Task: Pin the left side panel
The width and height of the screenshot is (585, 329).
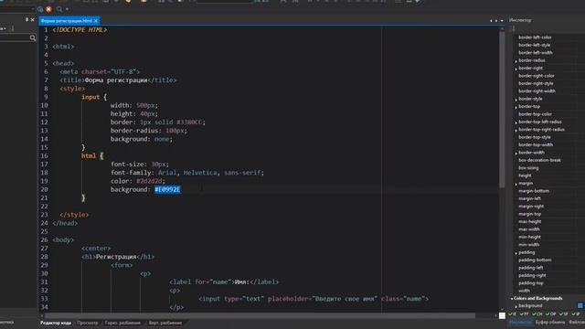Action: (27, 20)
